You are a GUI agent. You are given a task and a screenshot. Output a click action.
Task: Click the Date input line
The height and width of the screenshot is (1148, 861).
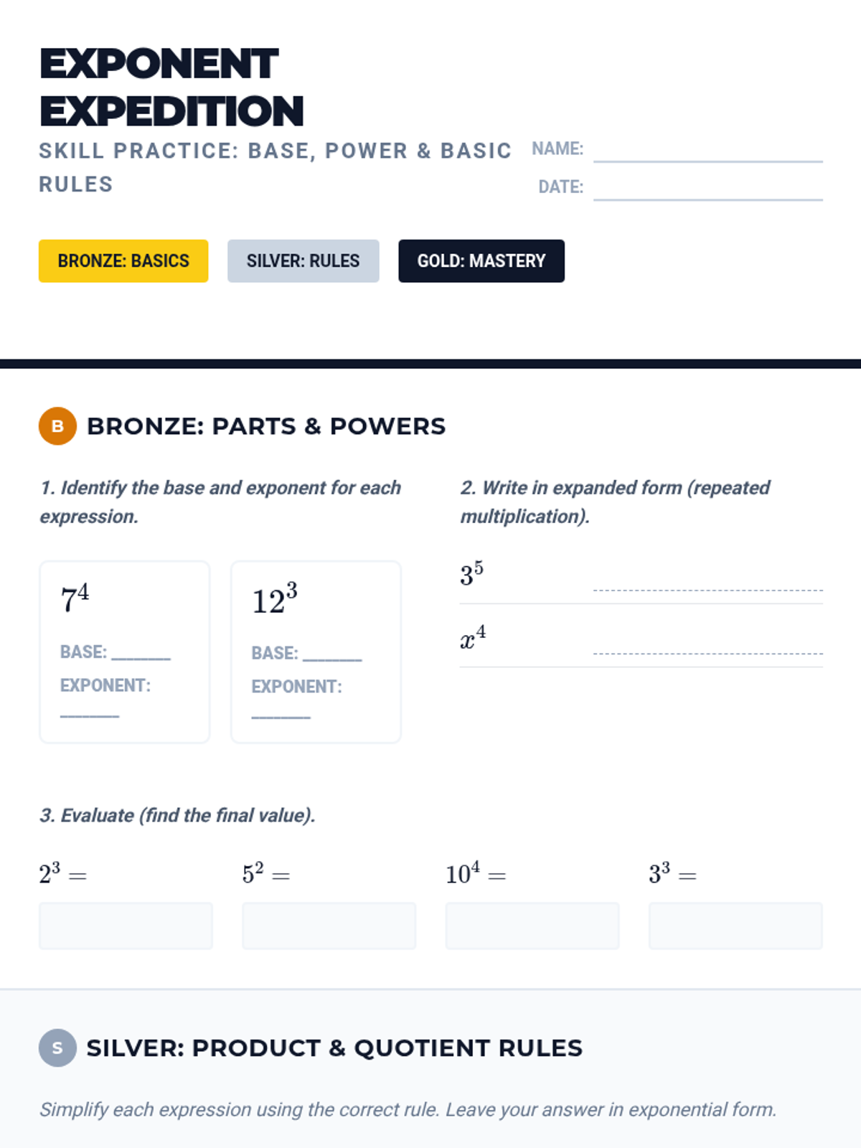tap(707, 189)
